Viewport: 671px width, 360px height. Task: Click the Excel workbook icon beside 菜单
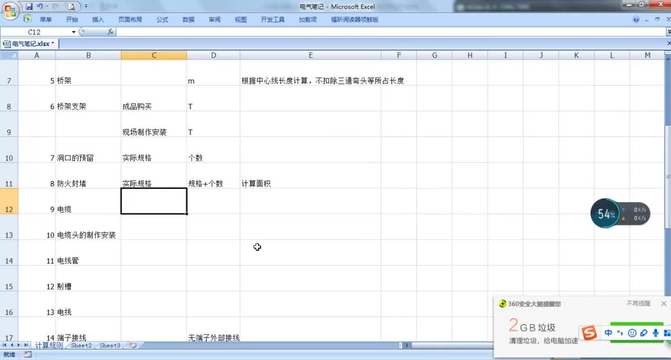tap(27, 19)
